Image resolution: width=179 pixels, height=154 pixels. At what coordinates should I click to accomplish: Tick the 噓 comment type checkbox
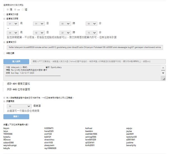[23, 9]
